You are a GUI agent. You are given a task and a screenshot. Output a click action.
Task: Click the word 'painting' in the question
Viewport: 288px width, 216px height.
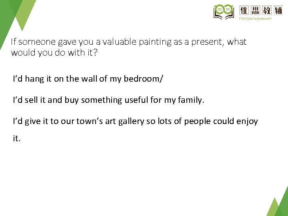(155, 42)
